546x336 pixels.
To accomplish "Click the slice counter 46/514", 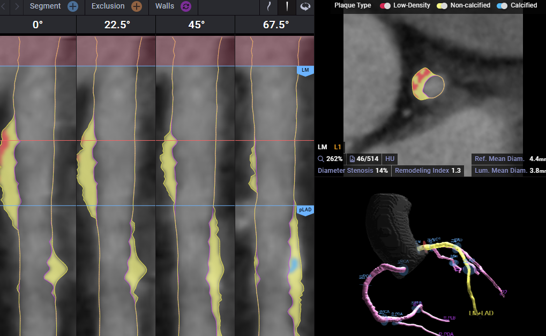I will tap(364, 159).
